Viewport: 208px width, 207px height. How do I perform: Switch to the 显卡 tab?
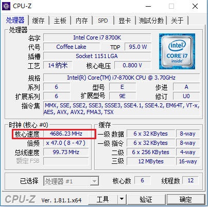(x=125, y=21)
